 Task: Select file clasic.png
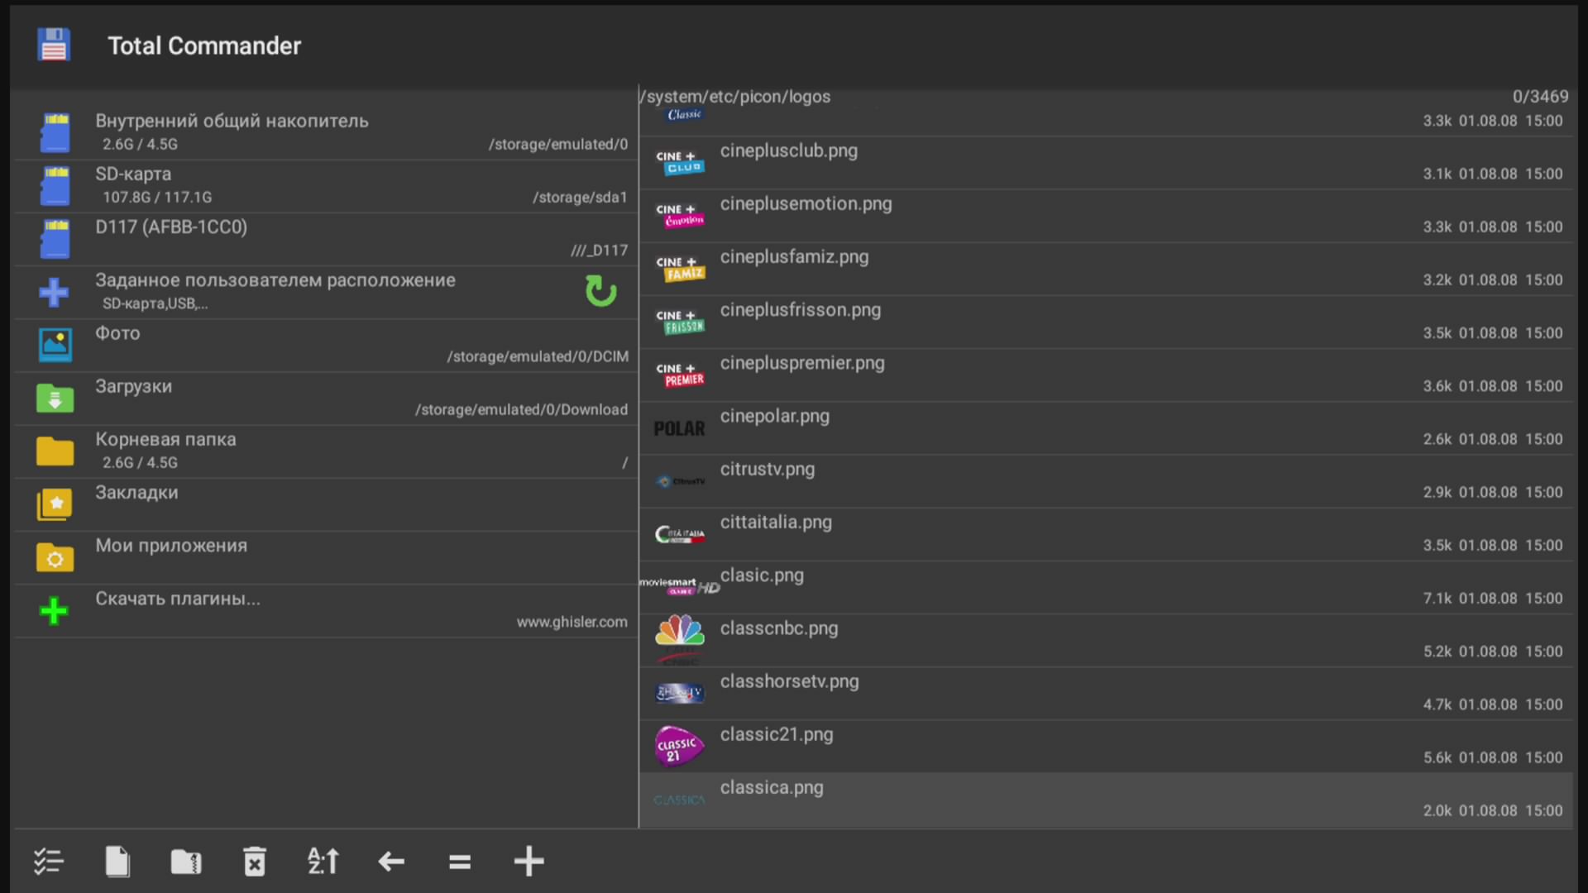point(1107,587)
